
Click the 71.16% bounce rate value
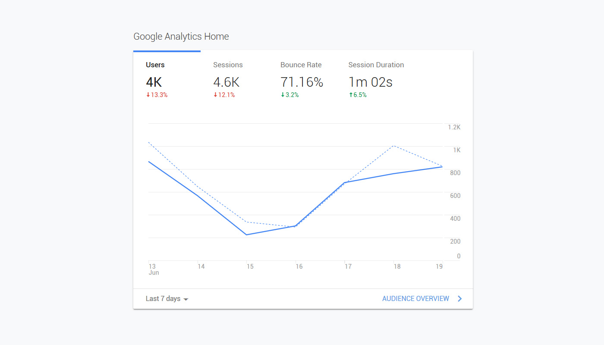[x=302, y=82]
